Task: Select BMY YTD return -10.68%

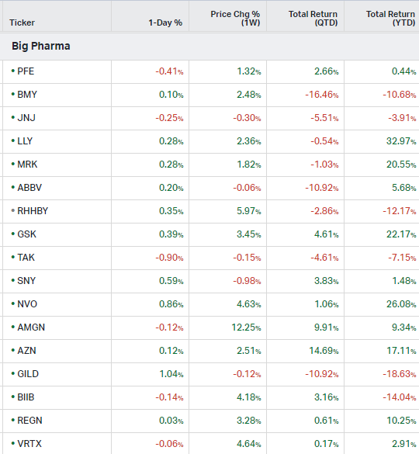Action: [x=400, y=95]
